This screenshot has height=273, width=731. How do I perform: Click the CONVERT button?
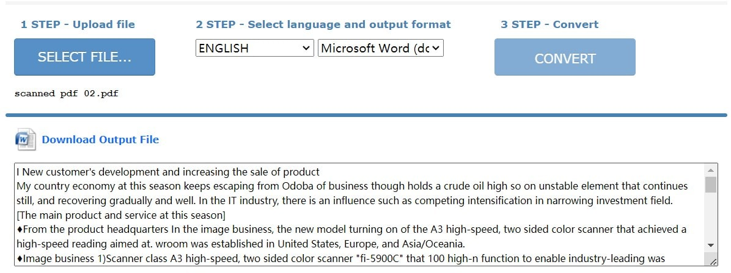click(x=565, y=58)
